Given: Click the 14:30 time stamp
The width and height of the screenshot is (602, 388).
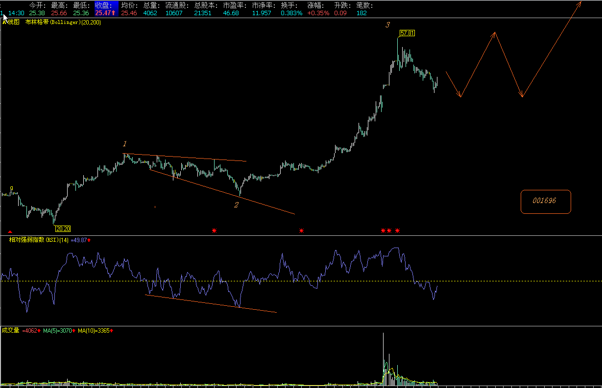Looking at the screenshot, I should pyautogui.click(x=16, y=13).
